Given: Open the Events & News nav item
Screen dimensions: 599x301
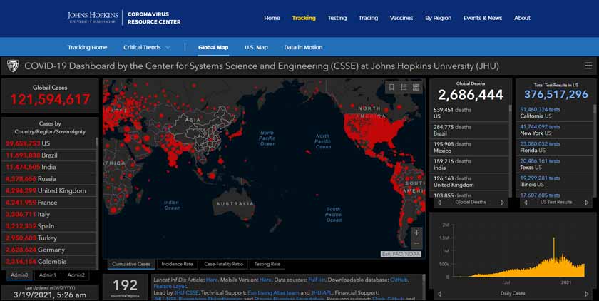Looking at the screenshot, I should 483,18.
